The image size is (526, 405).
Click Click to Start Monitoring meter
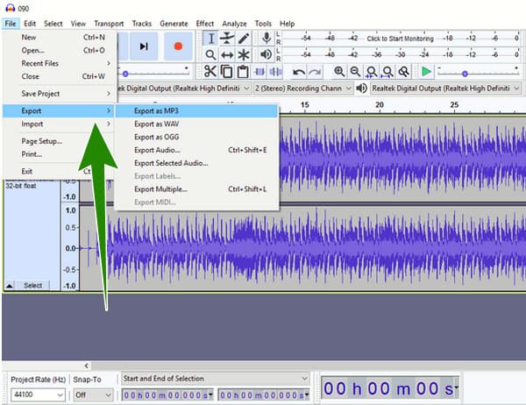coord(400,39)
